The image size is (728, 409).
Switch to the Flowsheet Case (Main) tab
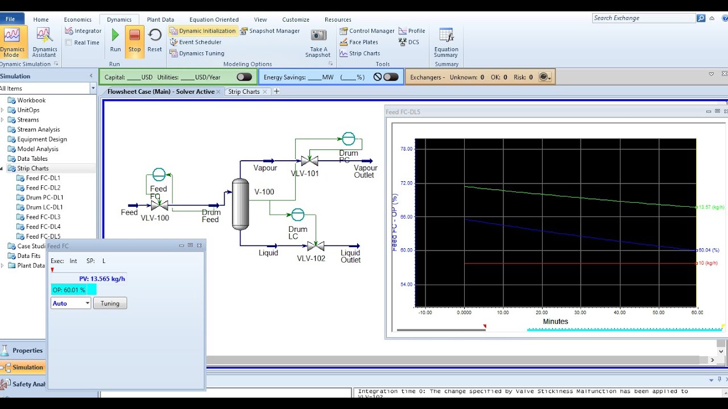(161, 91)
